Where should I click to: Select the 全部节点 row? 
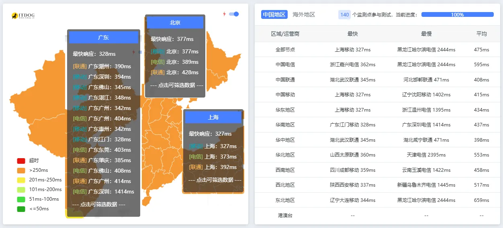point(378,49)
